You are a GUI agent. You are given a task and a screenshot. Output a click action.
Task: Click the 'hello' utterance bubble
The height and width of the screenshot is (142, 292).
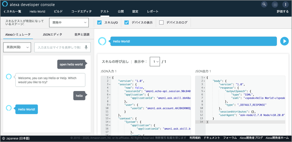(80, 96)
